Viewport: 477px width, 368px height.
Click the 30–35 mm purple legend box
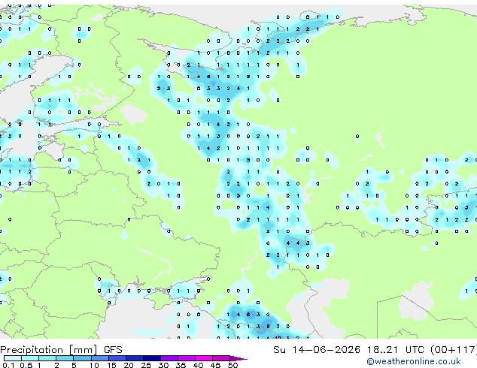[169, 358]
